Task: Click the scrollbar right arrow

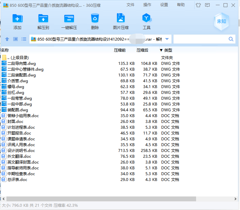Action: (235, 199)
